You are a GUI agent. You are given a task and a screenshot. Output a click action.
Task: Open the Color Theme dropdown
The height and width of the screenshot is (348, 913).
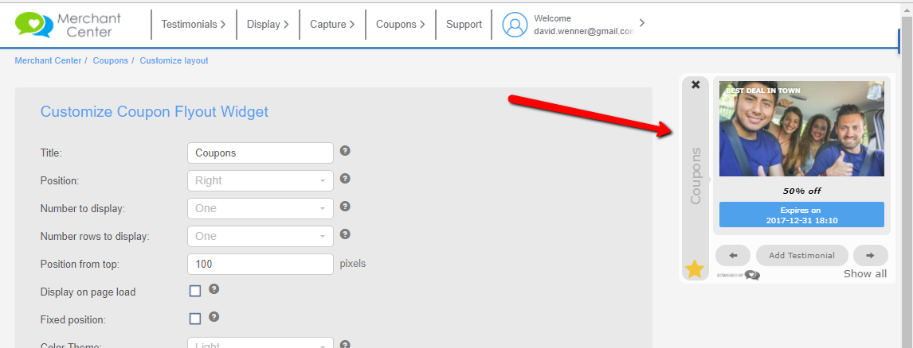tap(261, 342)
